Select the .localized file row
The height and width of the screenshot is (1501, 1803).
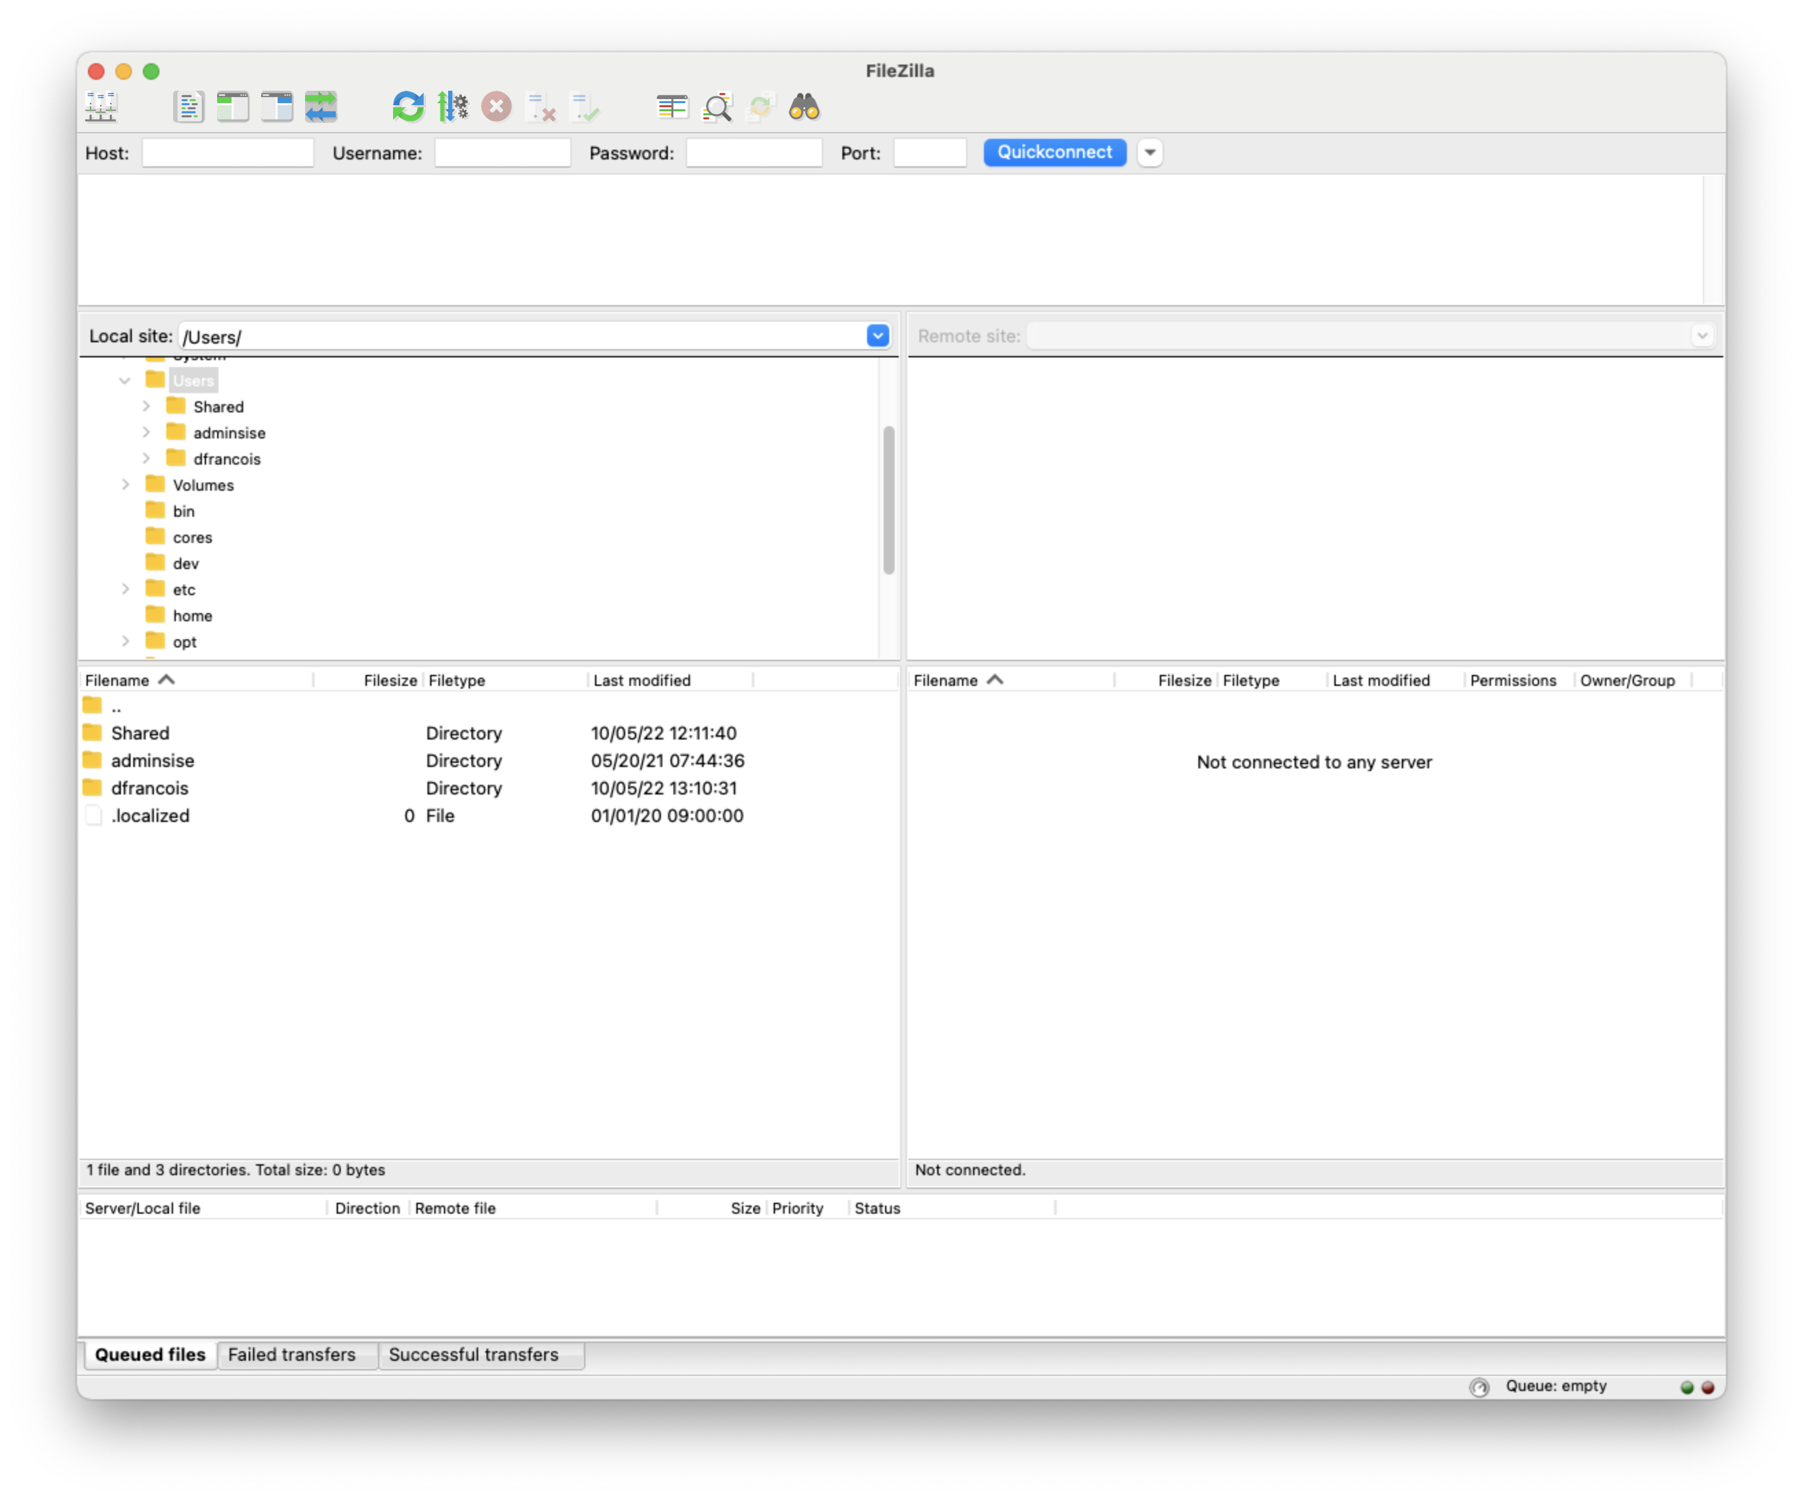(489, 816)
